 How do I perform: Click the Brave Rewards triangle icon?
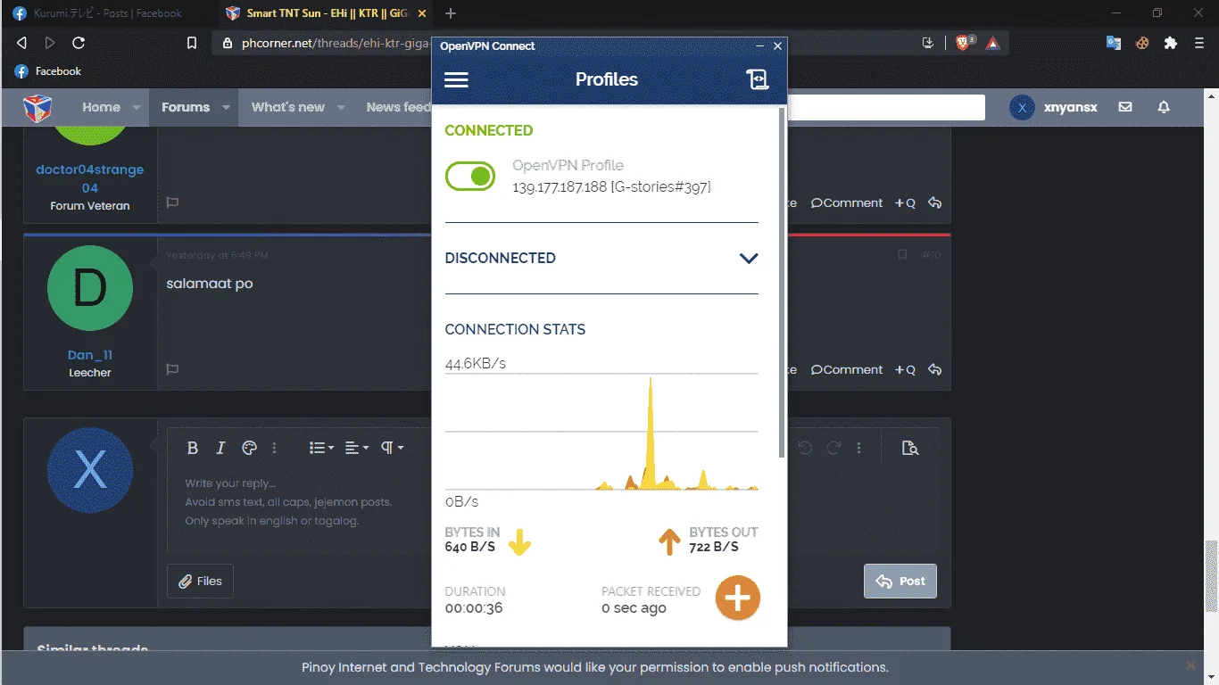992,43
